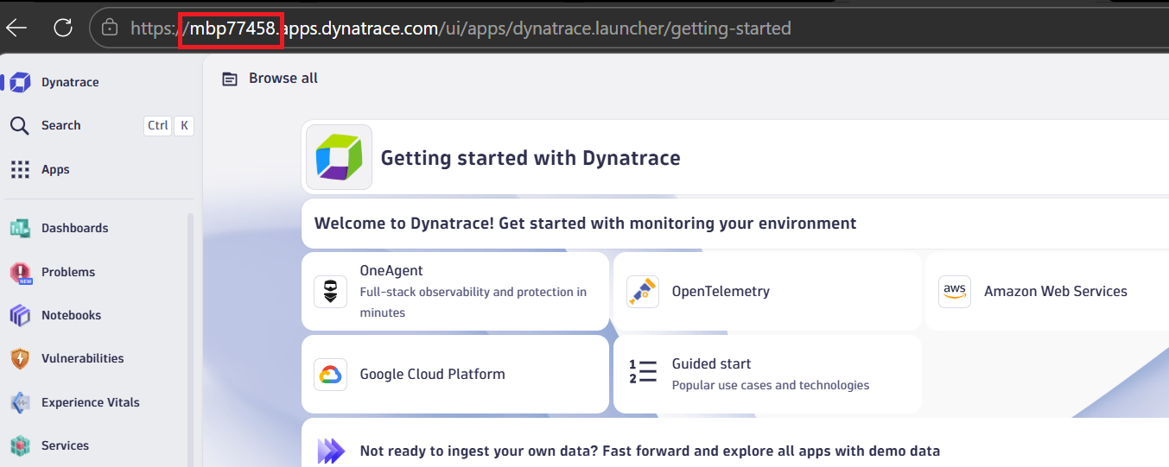Click 'Popular use cases and technologies' text

[x=771, y=385]
